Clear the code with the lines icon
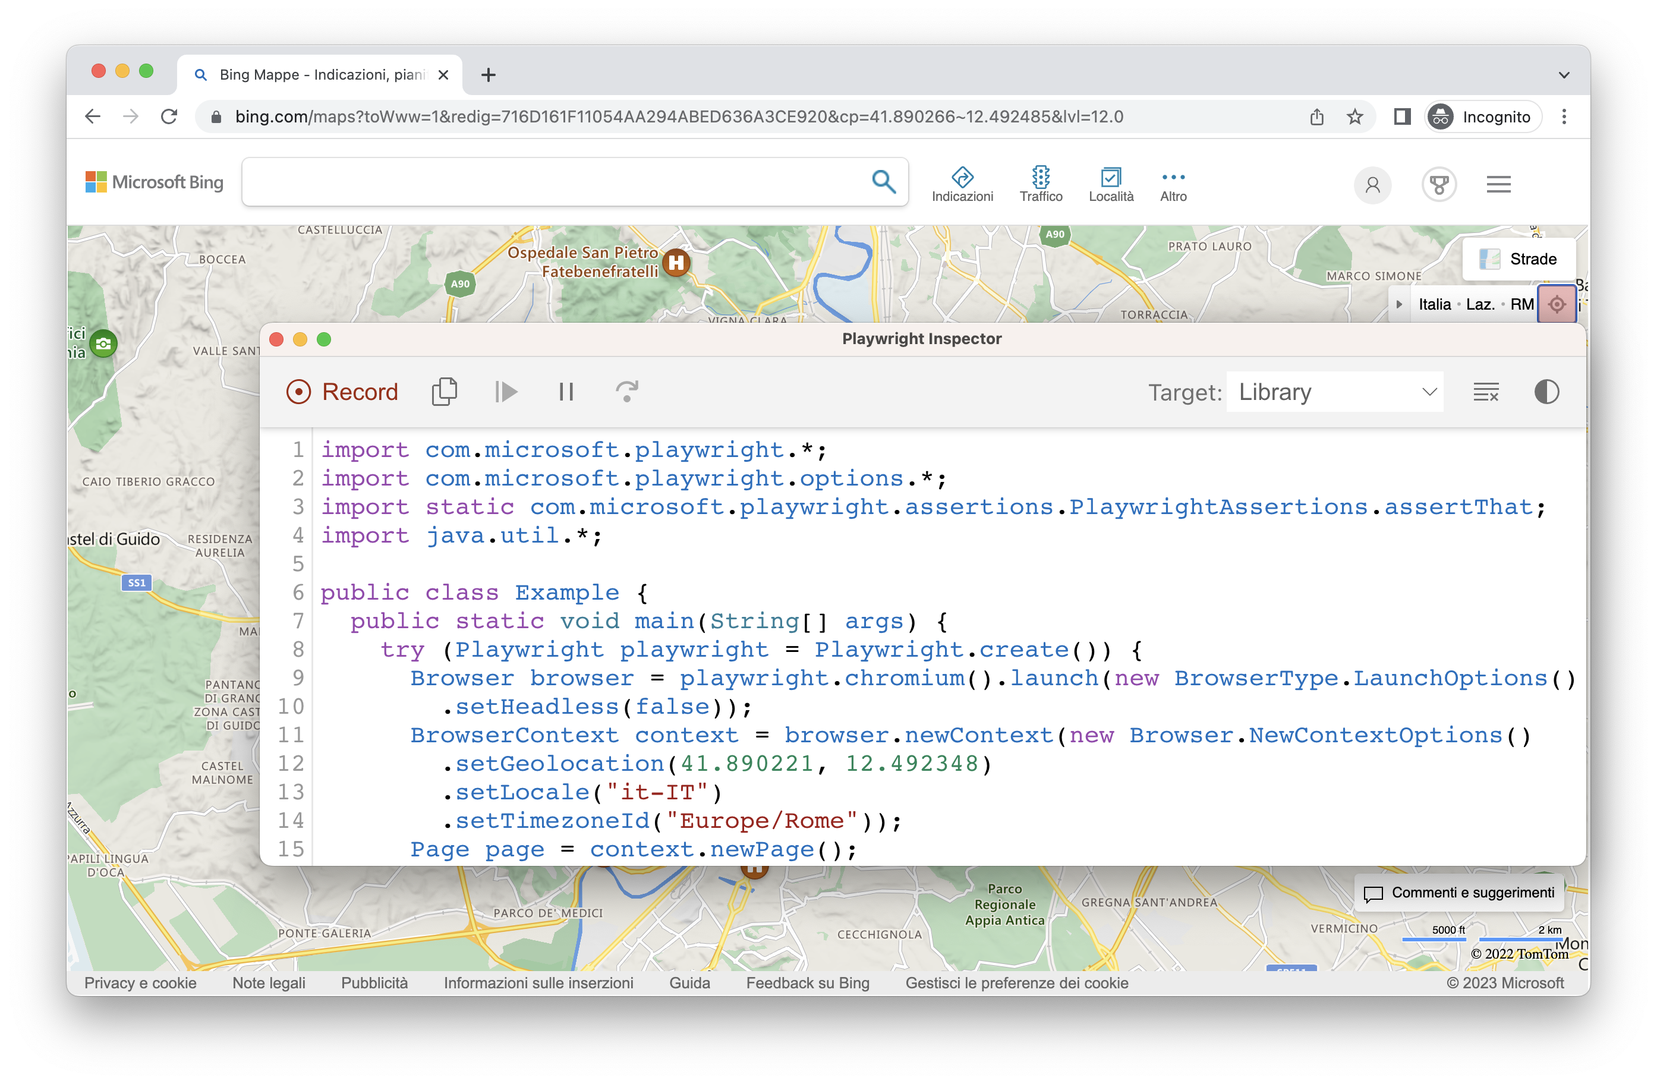Screen dimensions: 1657x1084 point(1486,392)
